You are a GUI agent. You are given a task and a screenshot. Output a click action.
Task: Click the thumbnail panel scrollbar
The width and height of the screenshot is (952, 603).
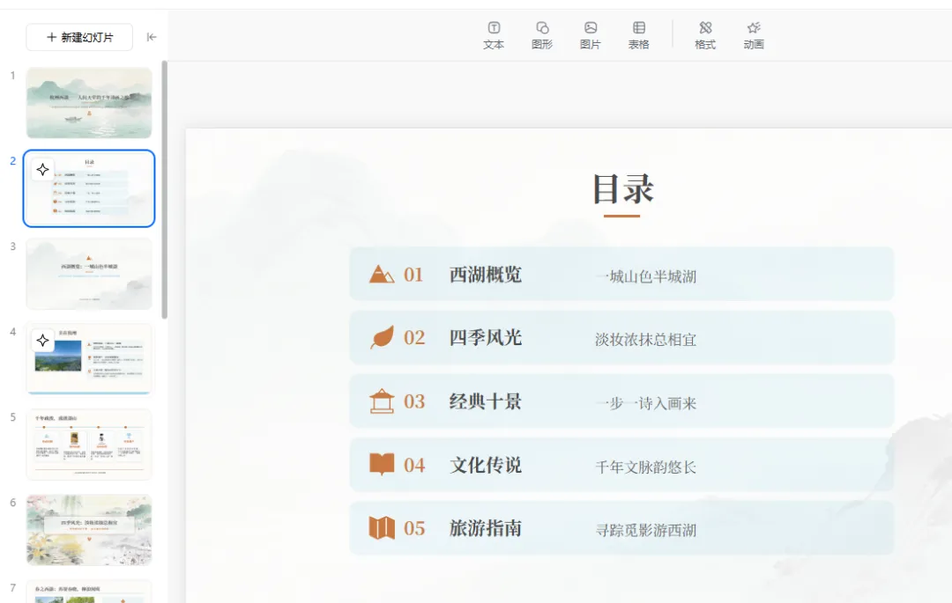point(164,189)
